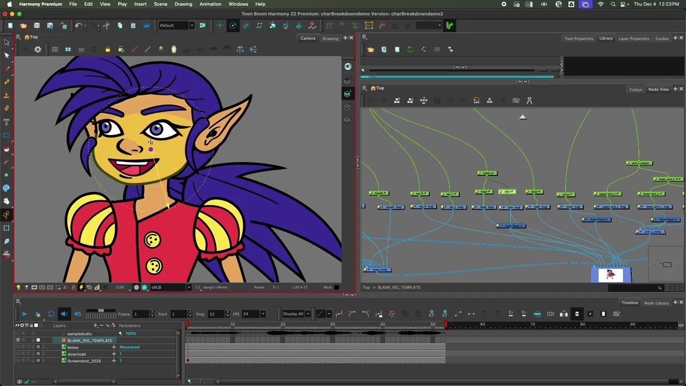Click the ABC rename icon in Node View toolbar
Viewport: 686px width, 386px height.
coord(516,100)
